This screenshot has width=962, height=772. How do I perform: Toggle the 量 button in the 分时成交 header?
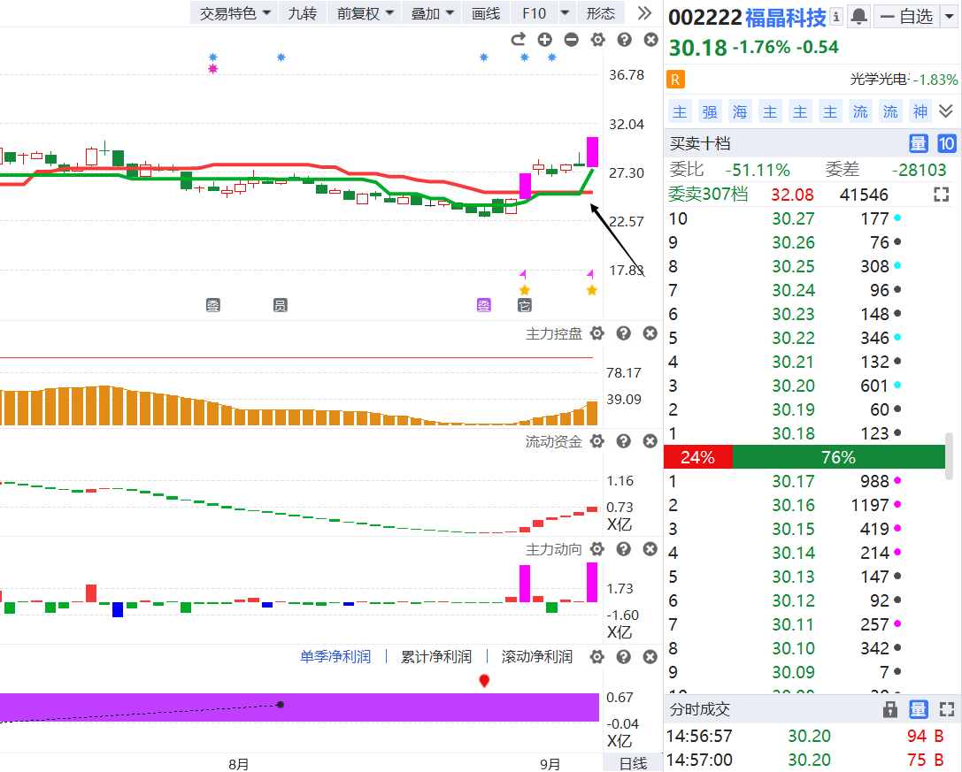pos(918,709)
